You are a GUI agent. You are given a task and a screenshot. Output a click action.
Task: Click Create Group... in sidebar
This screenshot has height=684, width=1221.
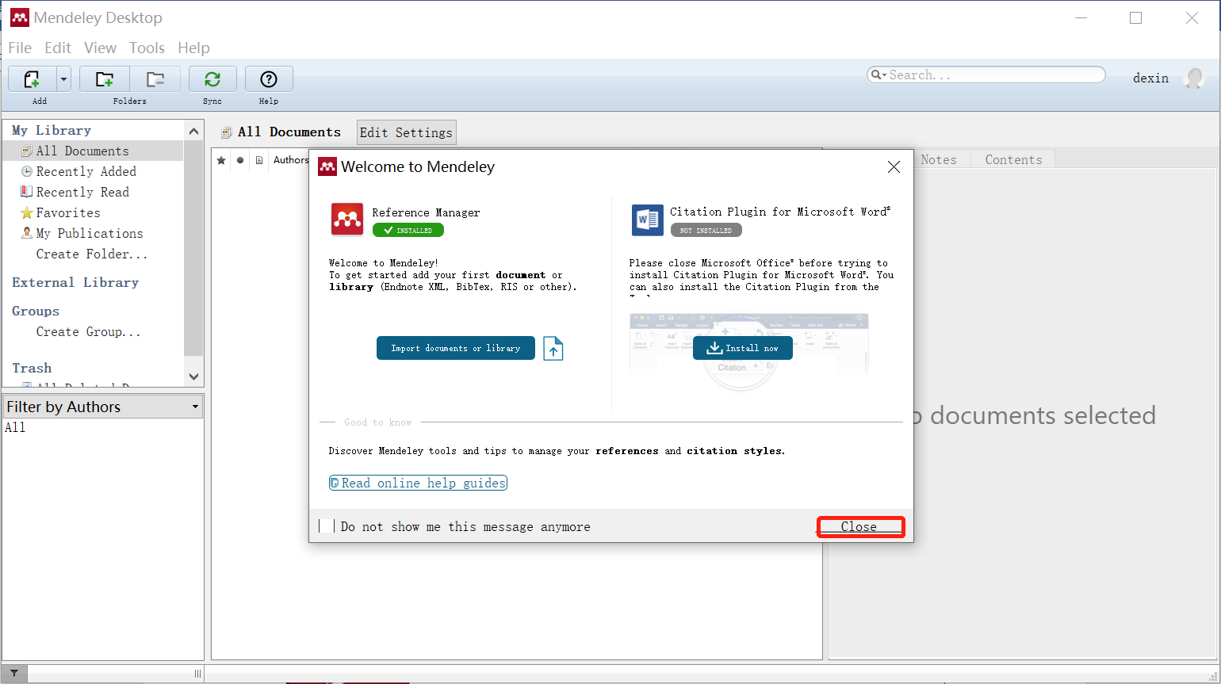[x=88, y=331]
